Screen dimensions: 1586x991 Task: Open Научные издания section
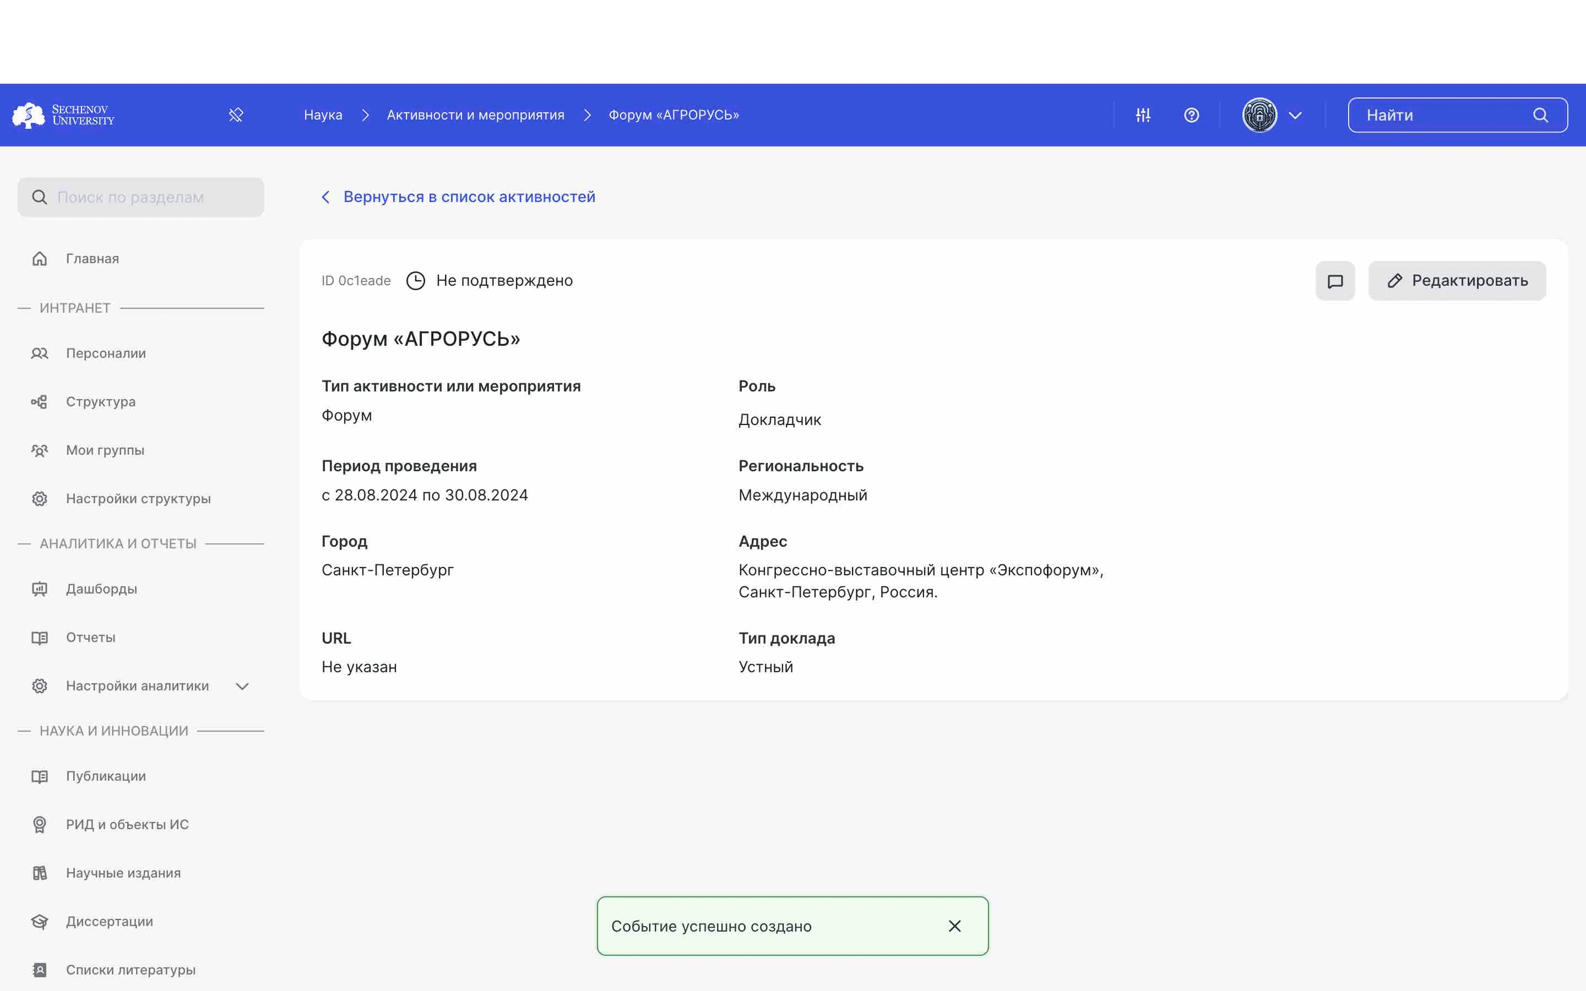(123, 873)
